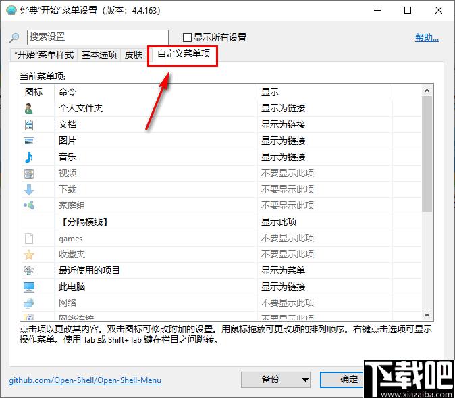Click the 搜索设置 search field

[98, 37]
